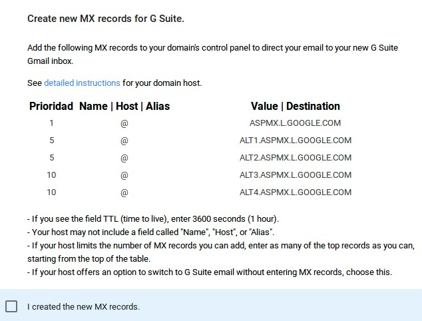The image size is (422, 321).
Task: Click the "Your host may not include" note
Action: point(150,232)
